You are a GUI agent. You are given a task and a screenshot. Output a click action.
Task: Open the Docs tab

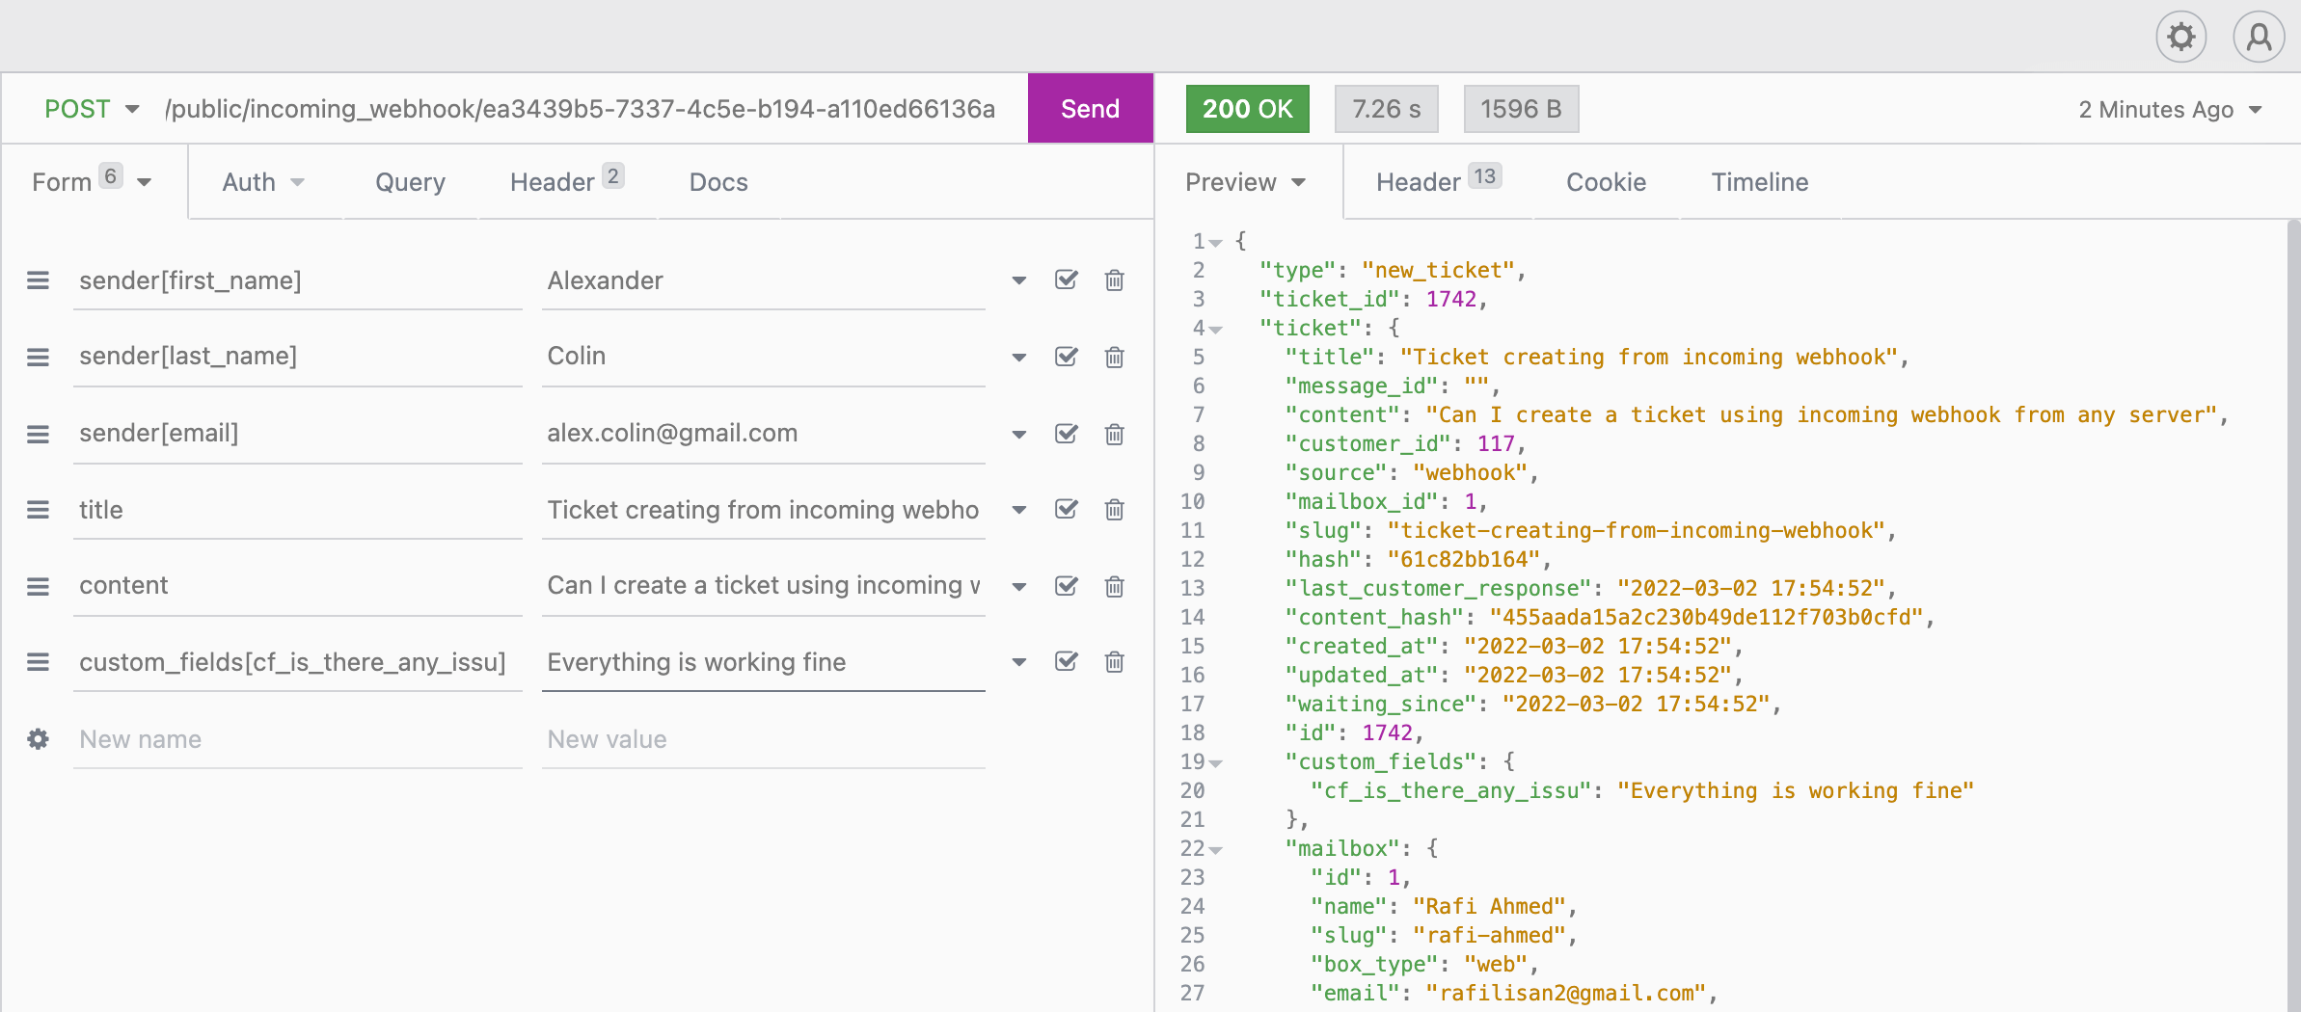[718, 182]
